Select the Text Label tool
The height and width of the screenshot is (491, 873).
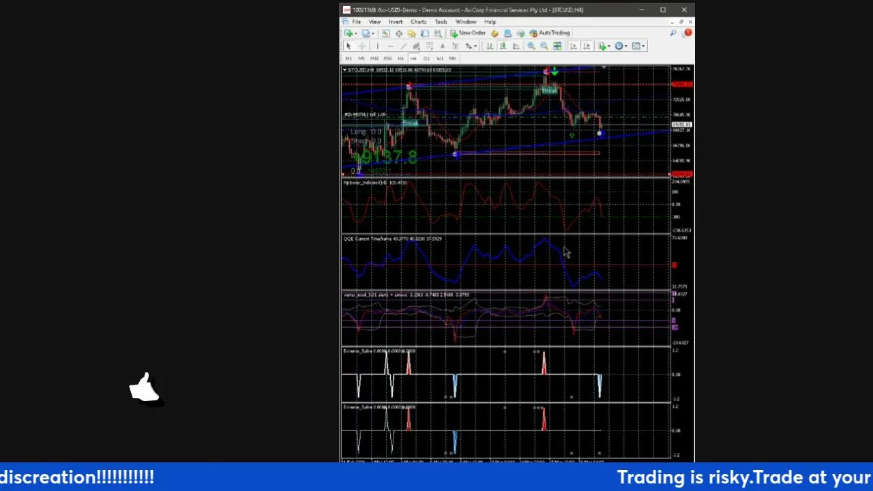pos(455,46)
